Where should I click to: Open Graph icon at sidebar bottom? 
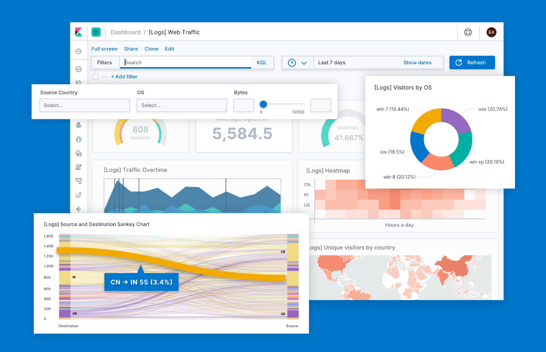[x=79, y=209]
